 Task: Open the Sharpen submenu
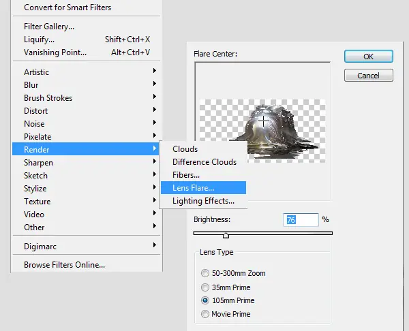coord(86,163)
